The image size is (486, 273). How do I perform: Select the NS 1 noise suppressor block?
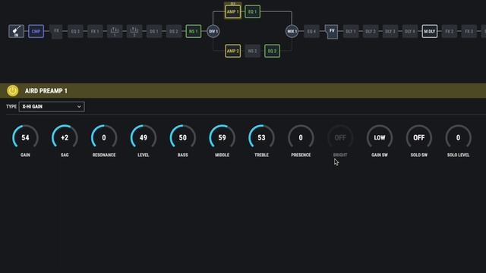[x=194, y=31]
